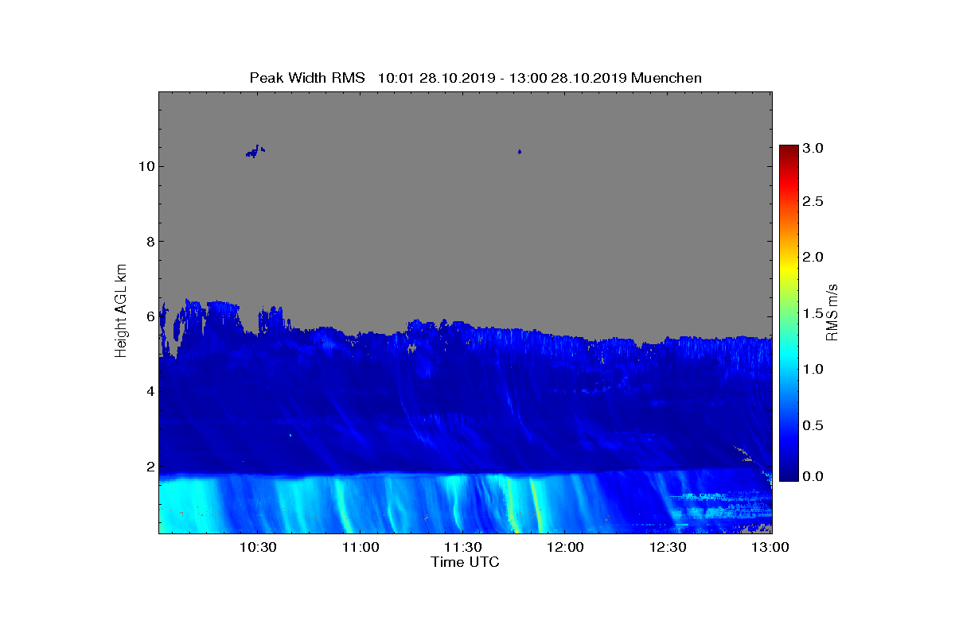Click the small blue patch near 10 km at 10:30
The height and width of the screenshot is (636, 955).
click(255, 150)
